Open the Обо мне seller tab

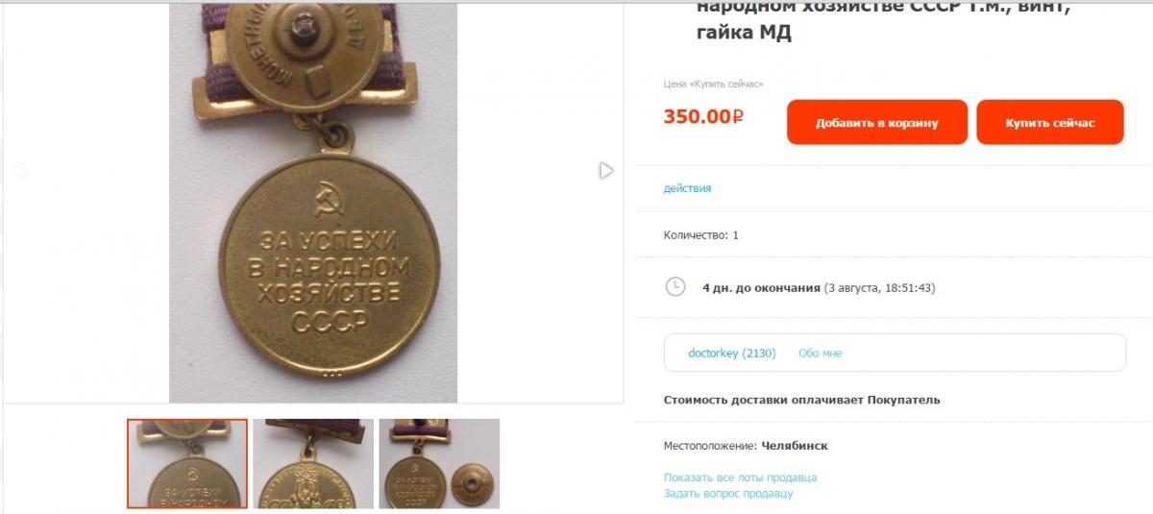[820, 353]
